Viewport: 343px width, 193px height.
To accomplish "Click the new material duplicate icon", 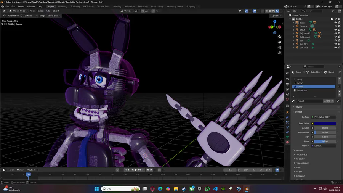I will [x=329, y=101].
